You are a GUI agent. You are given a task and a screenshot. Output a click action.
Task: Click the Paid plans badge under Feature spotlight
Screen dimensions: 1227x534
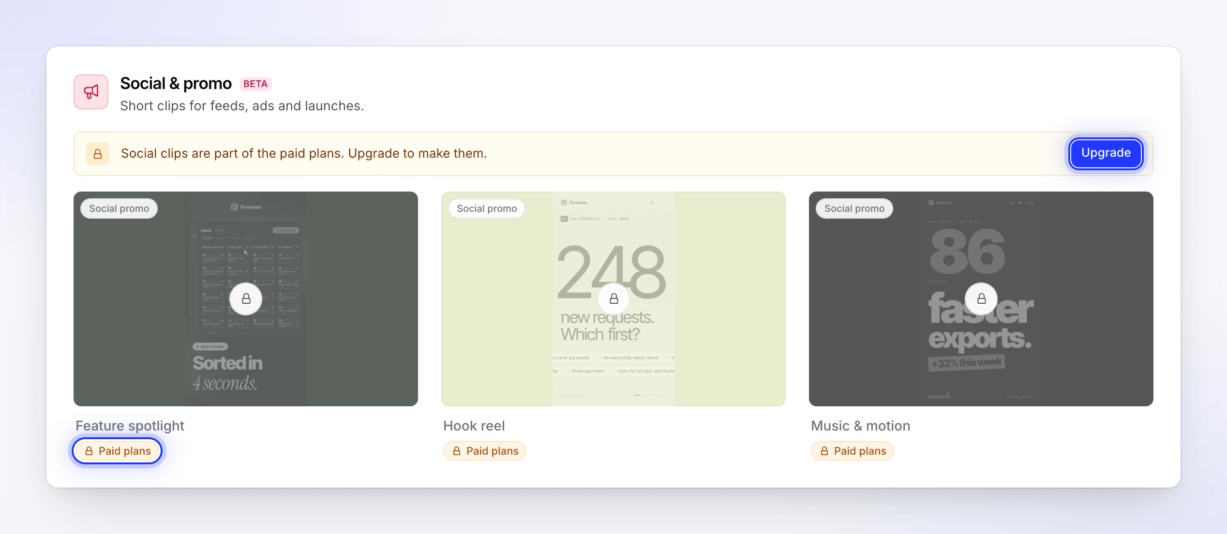pyautogui.click(x=118, y=451)
